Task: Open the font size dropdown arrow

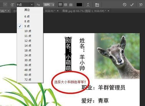Action: [32, 5]
